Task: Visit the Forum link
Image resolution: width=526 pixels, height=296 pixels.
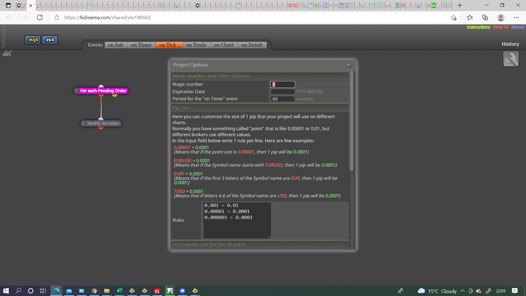Action: 518,27
